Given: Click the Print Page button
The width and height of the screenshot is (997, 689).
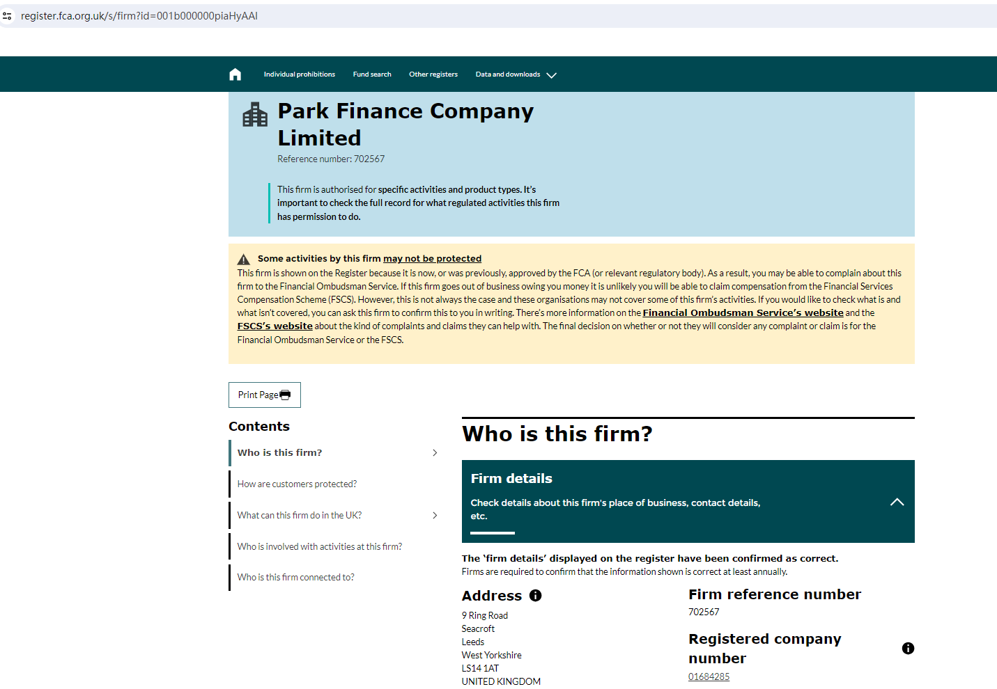Looking at the screenshot, I should pyautogui.click(x=265, y=395).
